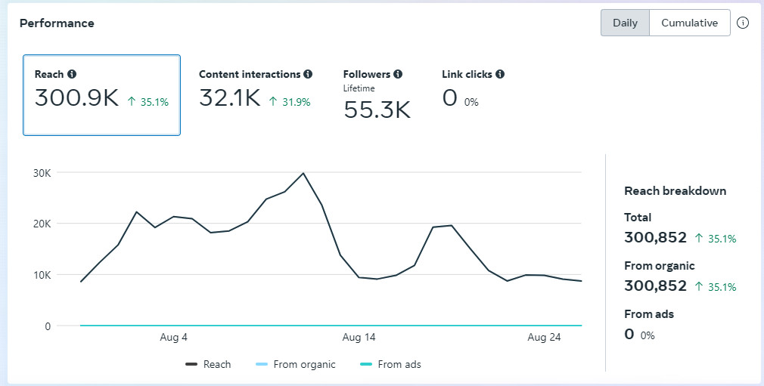The height and width of the screenshot is (386, 764).
Task: Switch to Daily view
Action: pos(625,23)
